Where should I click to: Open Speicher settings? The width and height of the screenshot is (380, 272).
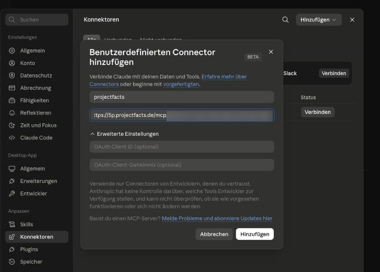31,262
